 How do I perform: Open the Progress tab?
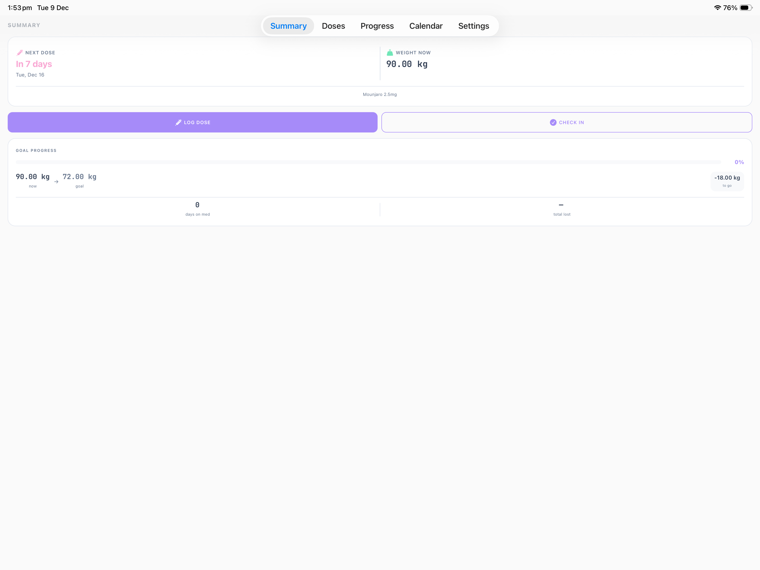377,26
